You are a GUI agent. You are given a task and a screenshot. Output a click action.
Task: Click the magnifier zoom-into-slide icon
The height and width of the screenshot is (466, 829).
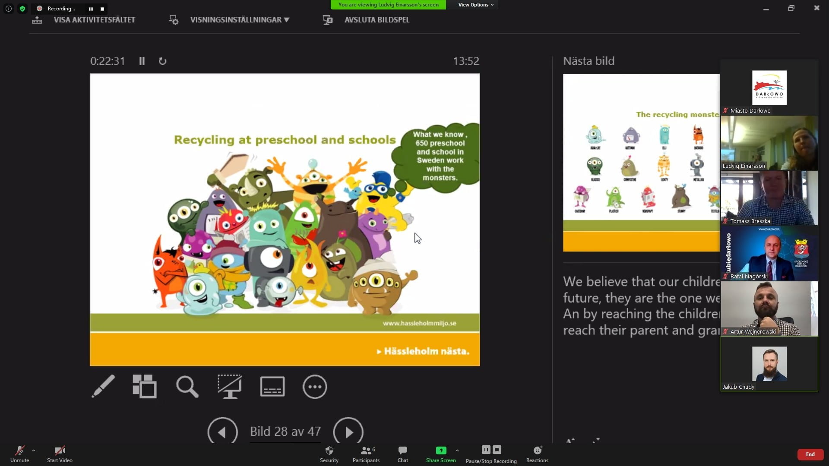(x=187, y=386)
